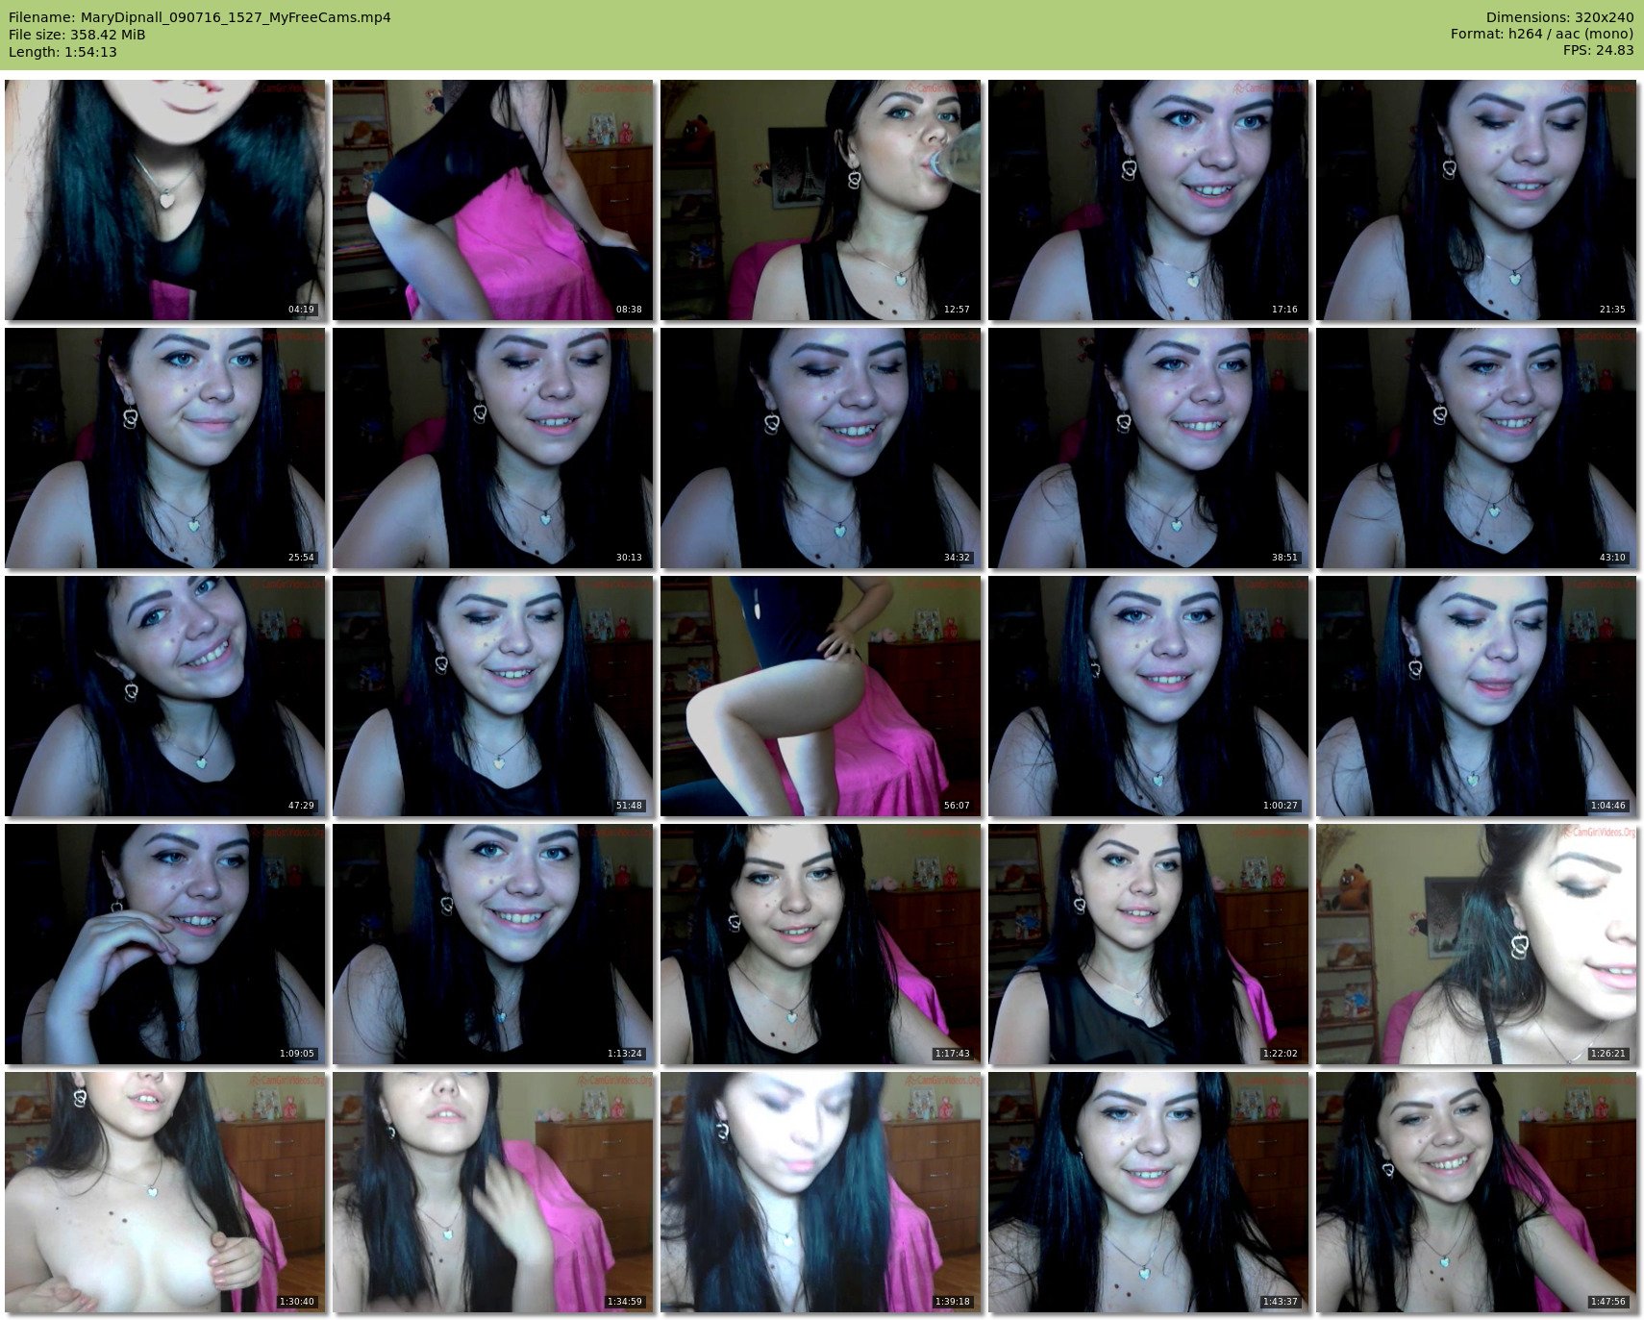The height and width of the screenshot is (1320, 1644).
Task: Select the thumbnail timestamped 04:19
Action: point(165,200)
